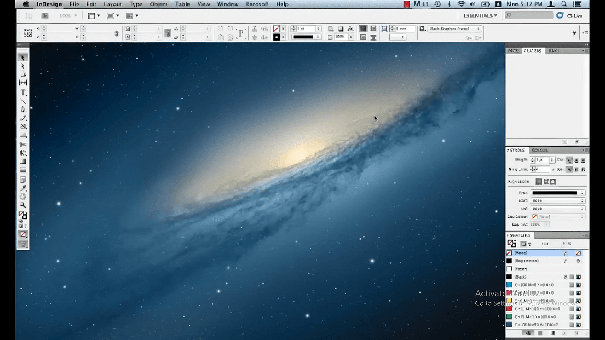
Task: Align stroke to center option
Action: pyautogui.click(x=539, y=182)
